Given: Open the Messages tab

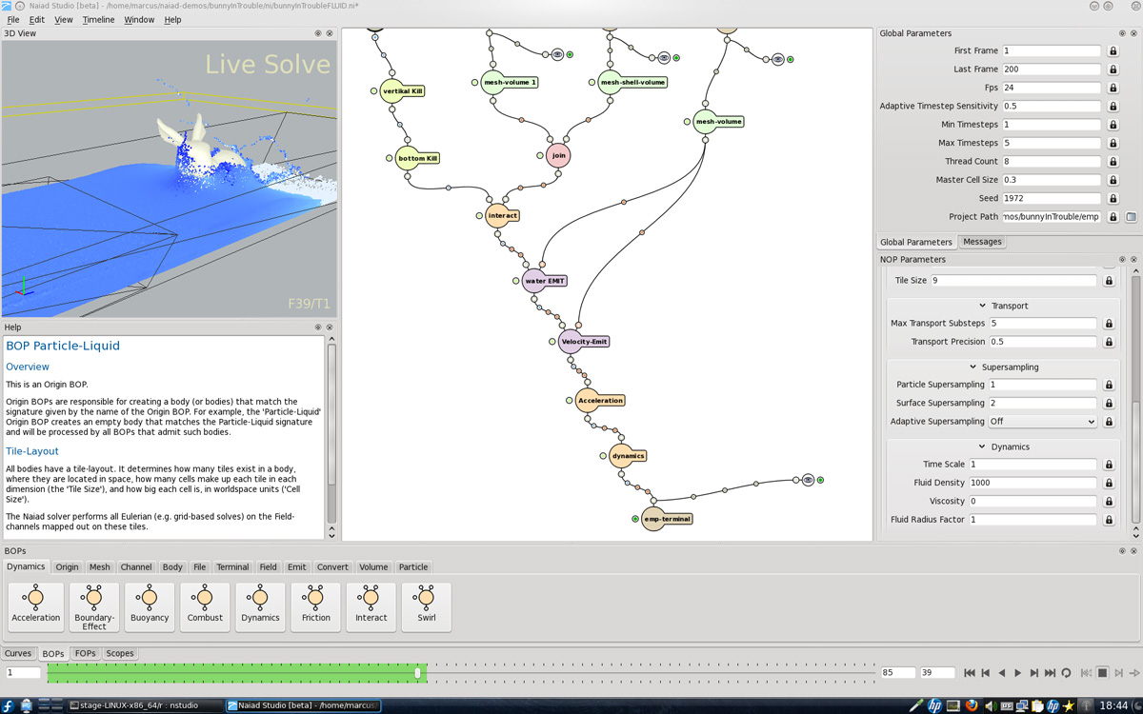Looking at the screenshot, I should click(982, 242).
